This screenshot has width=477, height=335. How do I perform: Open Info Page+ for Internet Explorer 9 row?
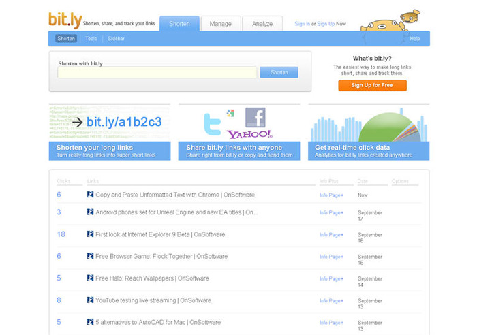click(x=331, y=235)
